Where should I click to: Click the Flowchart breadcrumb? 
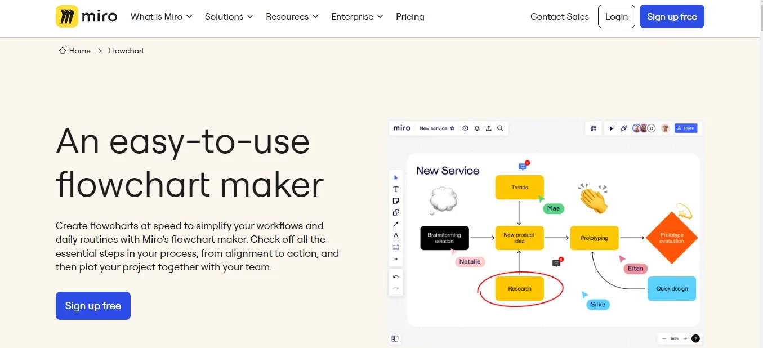[126, 51]
